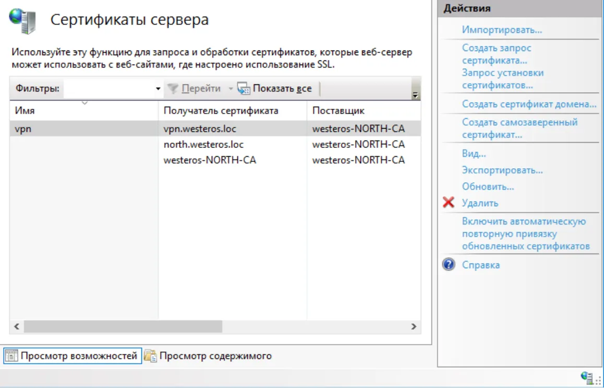Click the Перейти filter button

(x=201, y=89)
